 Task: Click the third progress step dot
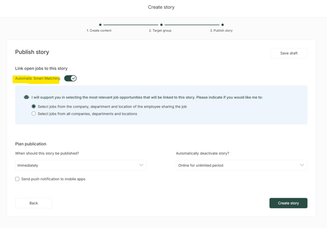click(x=223, y=24)
